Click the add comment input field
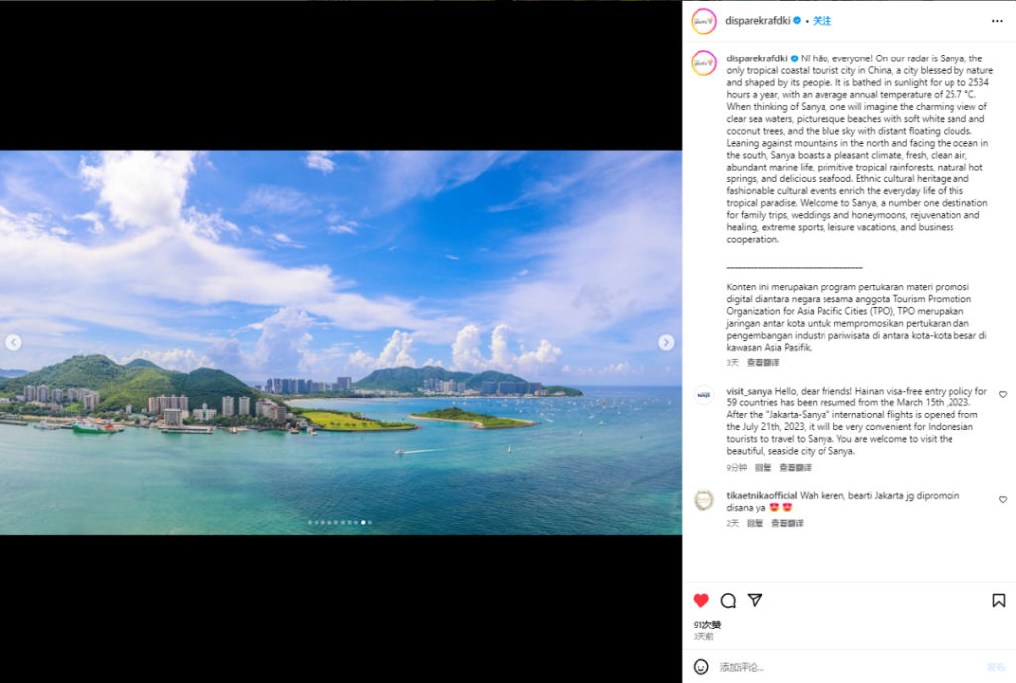1016x683 pixels. [849, 667]
